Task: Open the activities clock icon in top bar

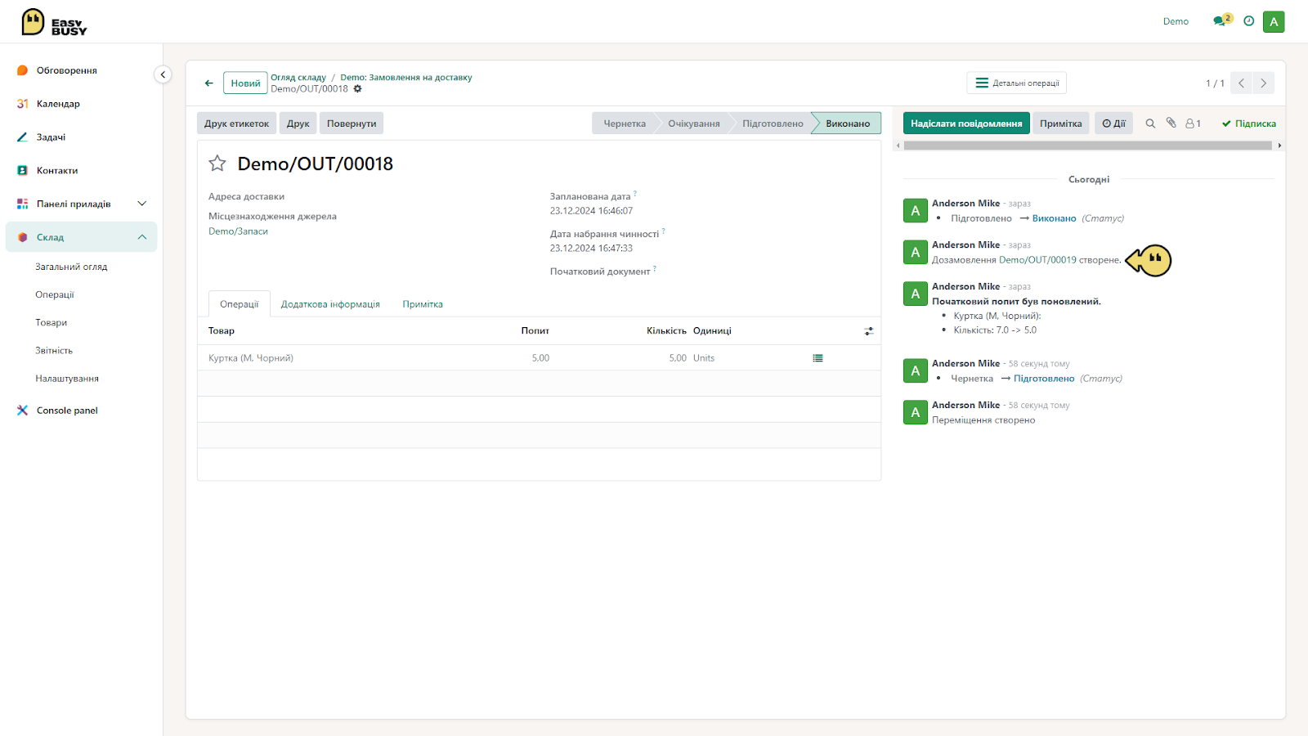Action: click(x=1249, y=21)
